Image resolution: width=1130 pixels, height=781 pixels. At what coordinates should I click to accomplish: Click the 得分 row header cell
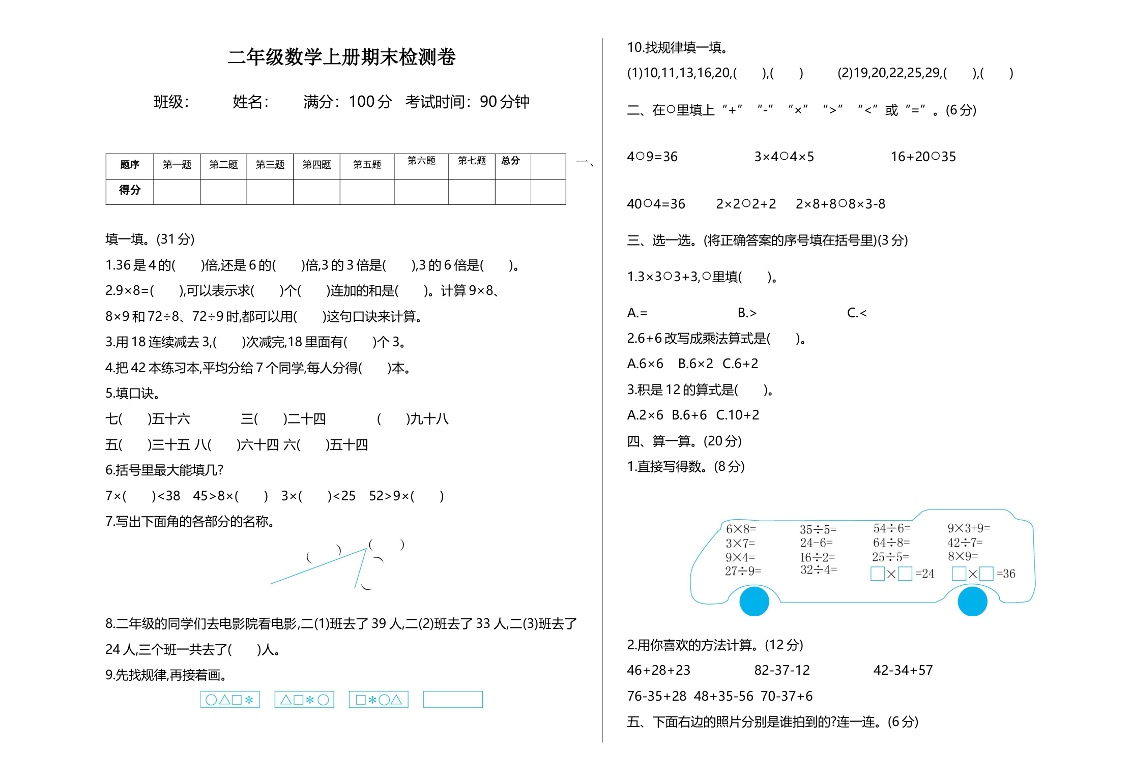[x=130, y=192]
